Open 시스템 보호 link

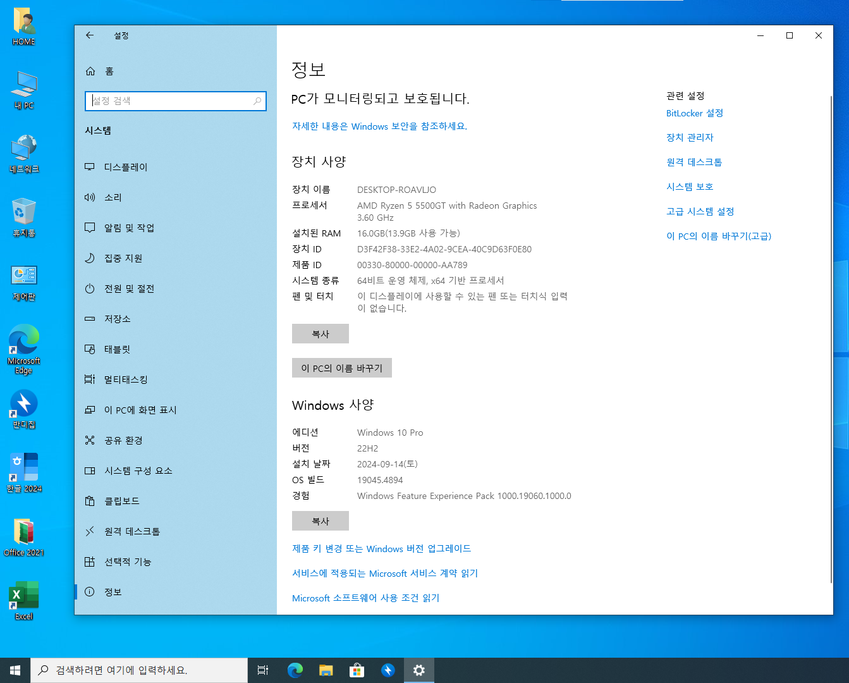point(690,187)
